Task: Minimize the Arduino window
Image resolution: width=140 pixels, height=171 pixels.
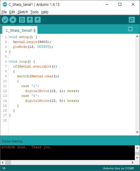Action: (107, 5)
